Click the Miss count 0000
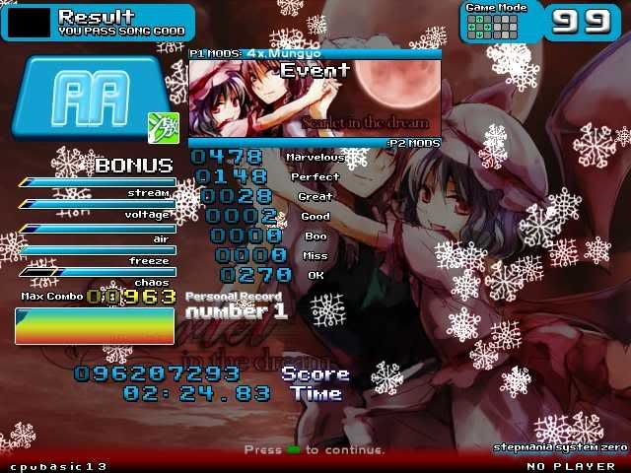 [x=251, y=255]
